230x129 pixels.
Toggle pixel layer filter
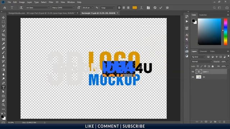click(x=208, y=57)
